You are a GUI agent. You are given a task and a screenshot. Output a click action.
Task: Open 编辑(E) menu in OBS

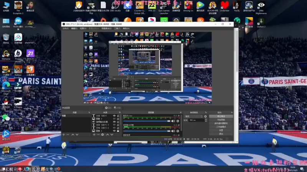tap(74, 28)
